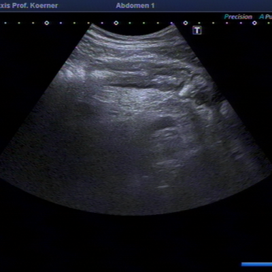Screen dimensions: 272x272
Task: Click the Precision imaging label
Action: 238,17
